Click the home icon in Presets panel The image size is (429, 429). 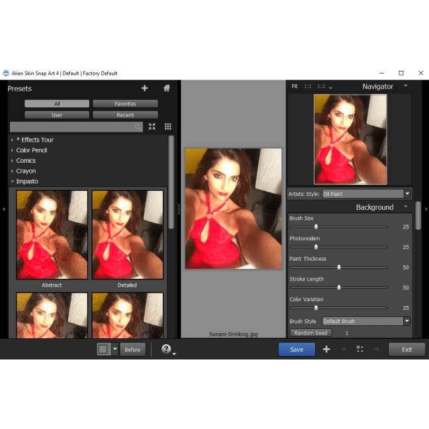point(167,88)
